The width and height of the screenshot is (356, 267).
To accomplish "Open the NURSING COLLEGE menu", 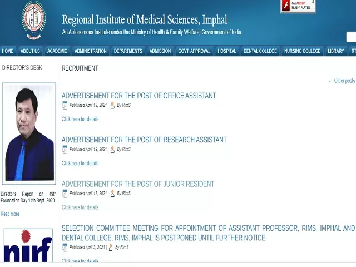I will tap(303, 51).
